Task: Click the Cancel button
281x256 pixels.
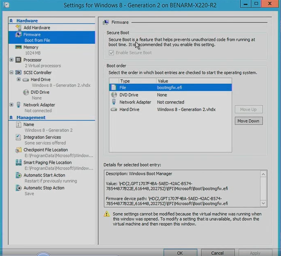Action: tap(217, 253)
